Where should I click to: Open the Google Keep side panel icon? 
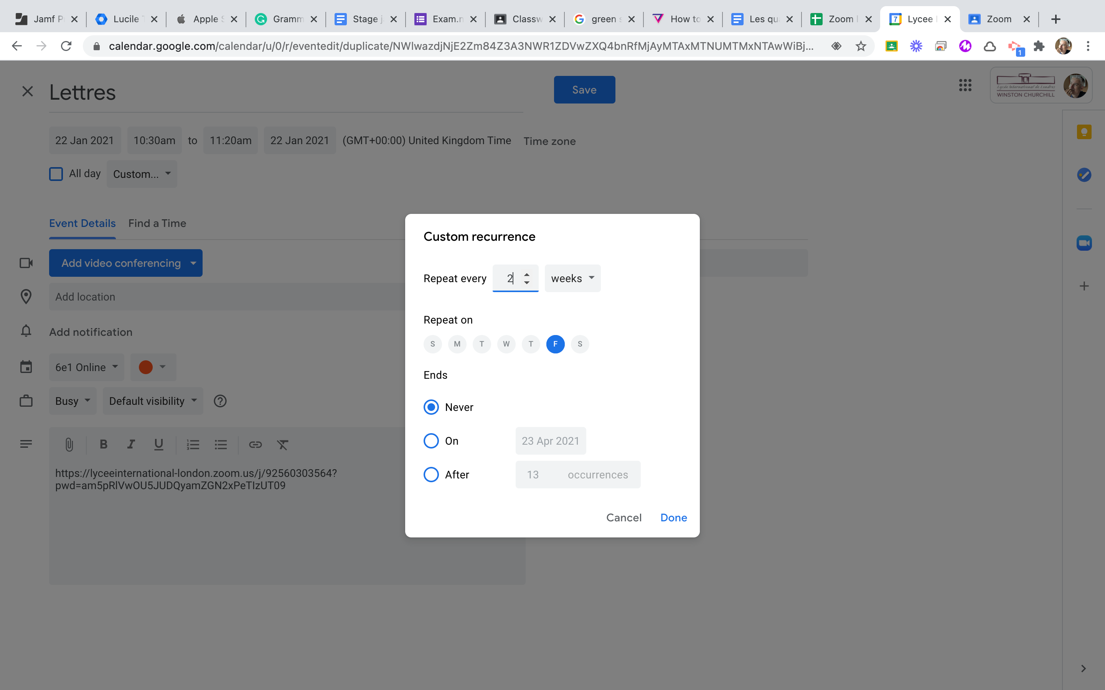click(x=1084, y=132)
